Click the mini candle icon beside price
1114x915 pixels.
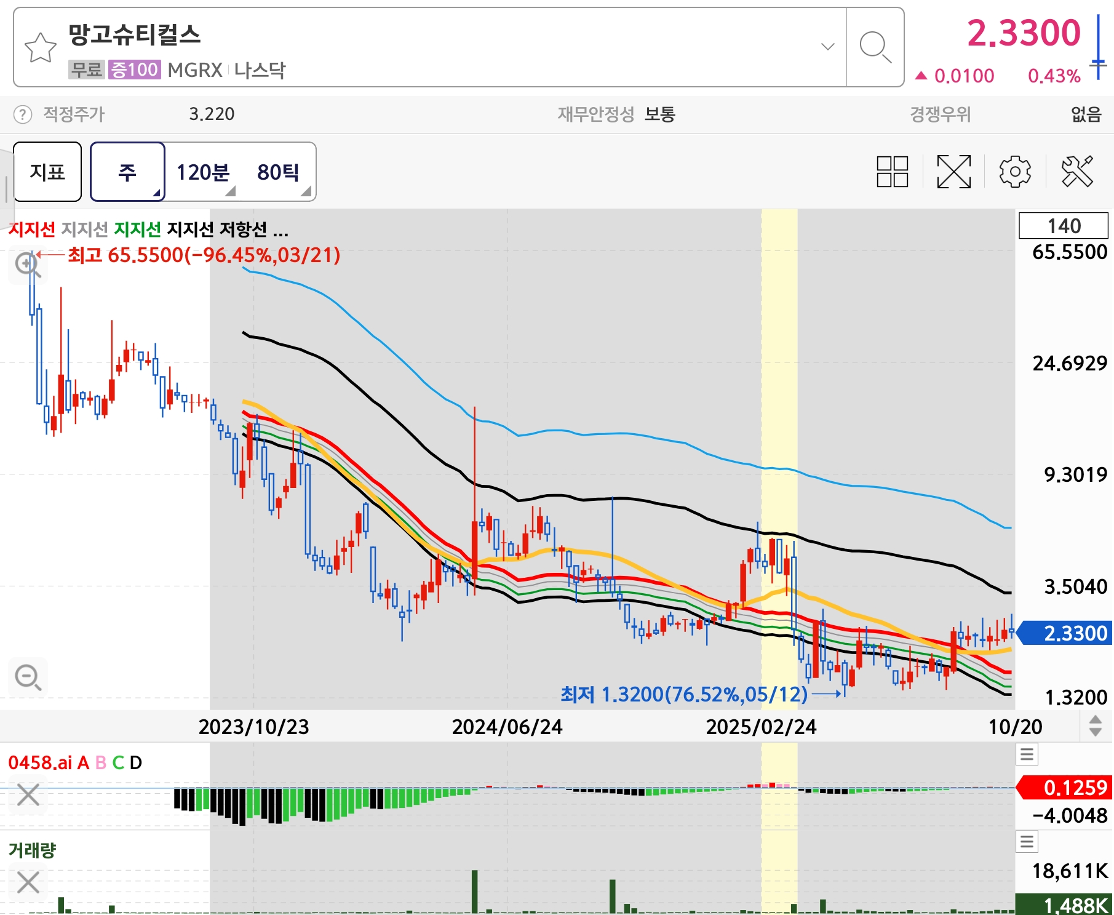(x=1098, y=48)
